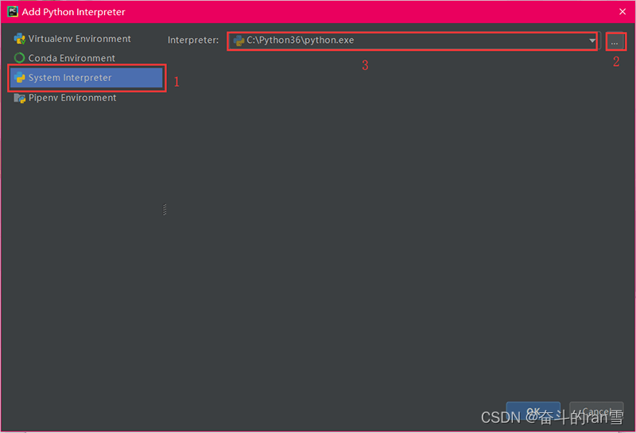Viewport: 636px width, 433px height.
Task: Click the panel splitter grip handle
Action: 165,210
